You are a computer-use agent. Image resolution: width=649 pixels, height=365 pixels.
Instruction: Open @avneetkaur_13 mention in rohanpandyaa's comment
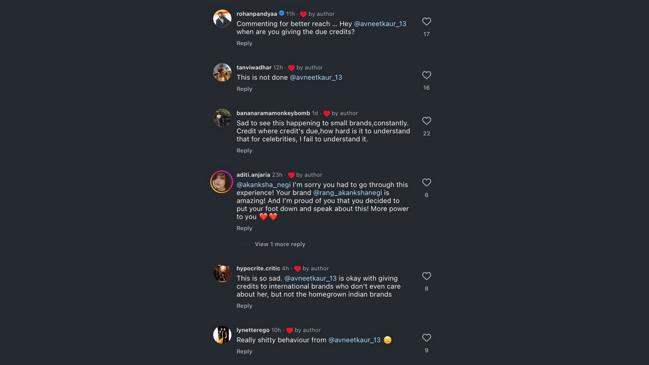(x=380, y=24)
